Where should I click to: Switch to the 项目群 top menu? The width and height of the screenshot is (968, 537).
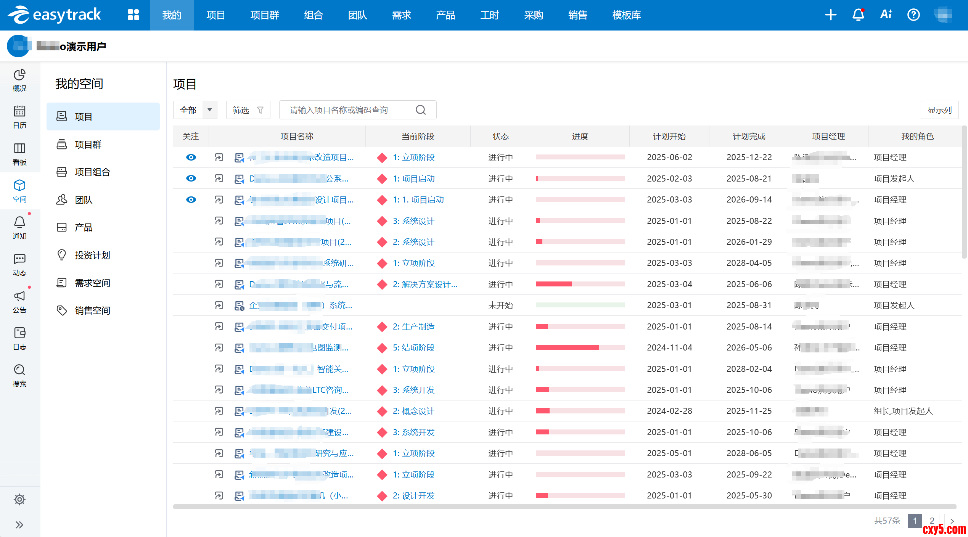click(264, 15)
